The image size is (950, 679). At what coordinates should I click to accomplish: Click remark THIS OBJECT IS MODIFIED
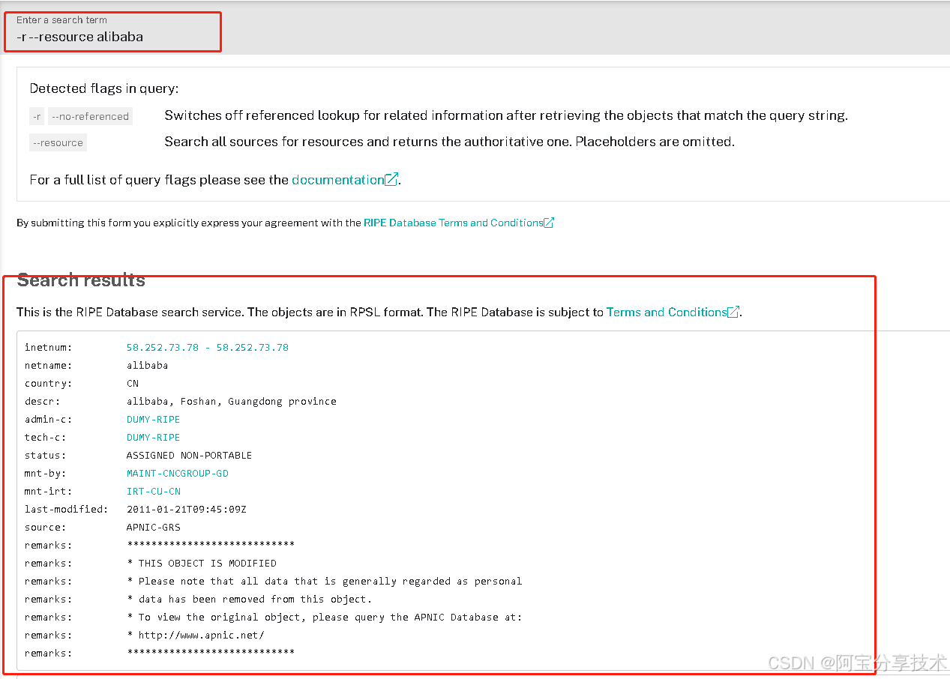click(202, 564)
